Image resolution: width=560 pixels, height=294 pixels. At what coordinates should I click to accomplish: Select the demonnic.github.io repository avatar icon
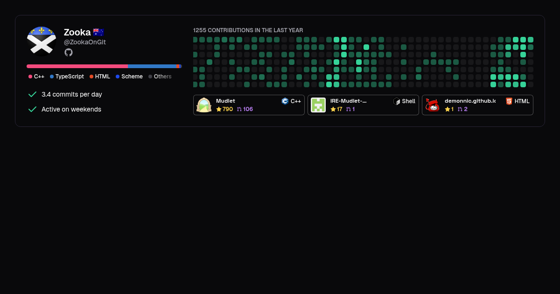click(433, 105)
